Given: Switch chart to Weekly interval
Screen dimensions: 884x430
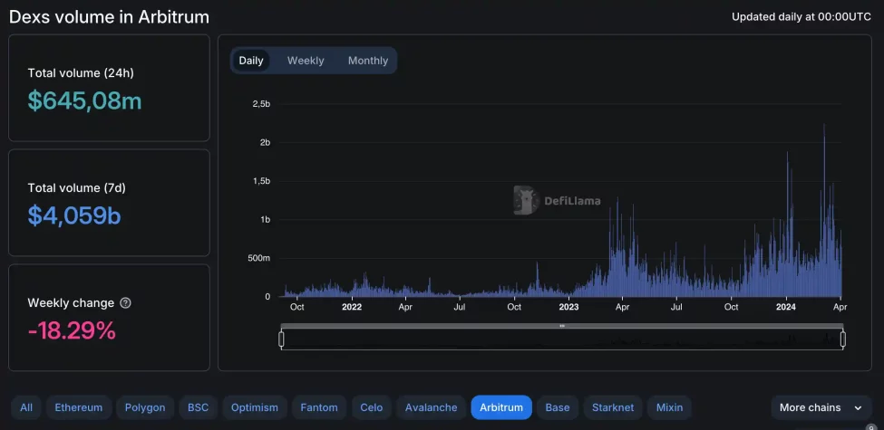Looking at the screenshot, I should 306,61.
